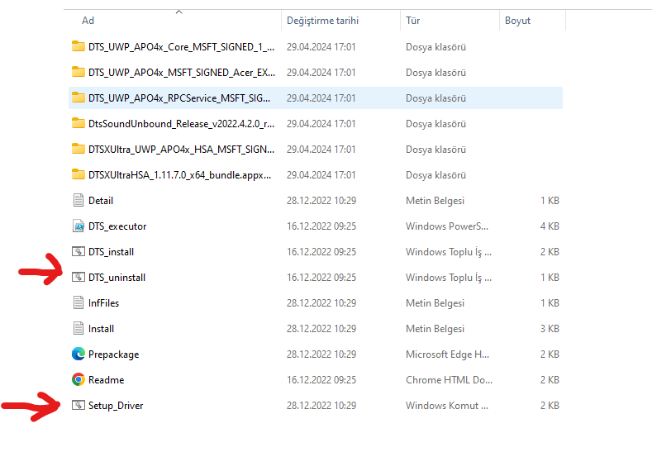The image size is (652, 452).
Task: Select the DTS_install file name
Action: (111, 252)
